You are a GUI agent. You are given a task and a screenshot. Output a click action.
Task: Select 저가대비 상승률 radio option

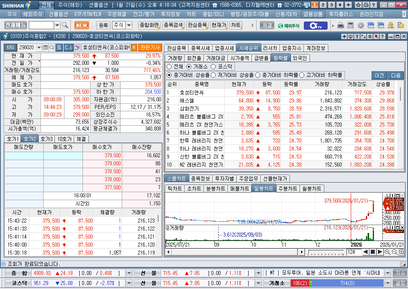pyautogui.click(x=213, y=75)
